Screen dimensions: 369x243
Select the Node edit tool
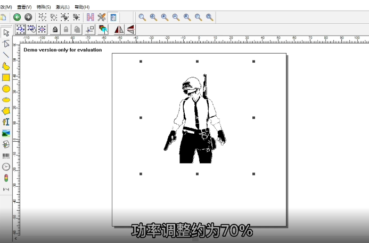tap(6, 44)
